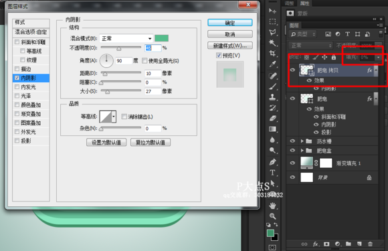This screenshot has height=251, width=388.
Task: Open the 混合模式 dropdown
Action: click(x=126, y=38)
